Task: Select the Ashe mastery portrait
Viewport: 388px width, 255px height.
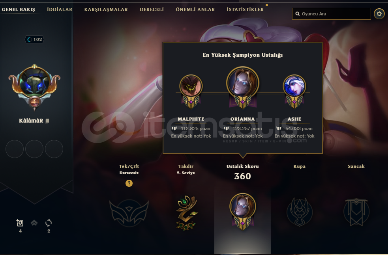Action: coord(294,86)
